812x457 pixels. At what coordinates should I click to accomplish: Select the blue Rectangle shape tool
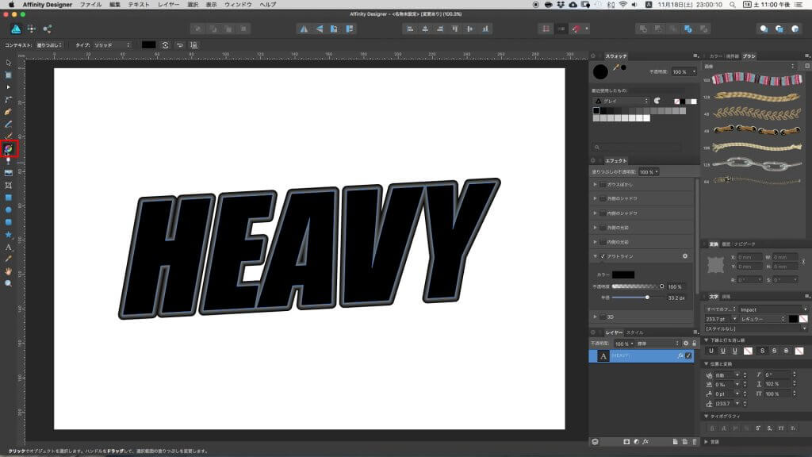pyautogui.click(x=8, y=198)
